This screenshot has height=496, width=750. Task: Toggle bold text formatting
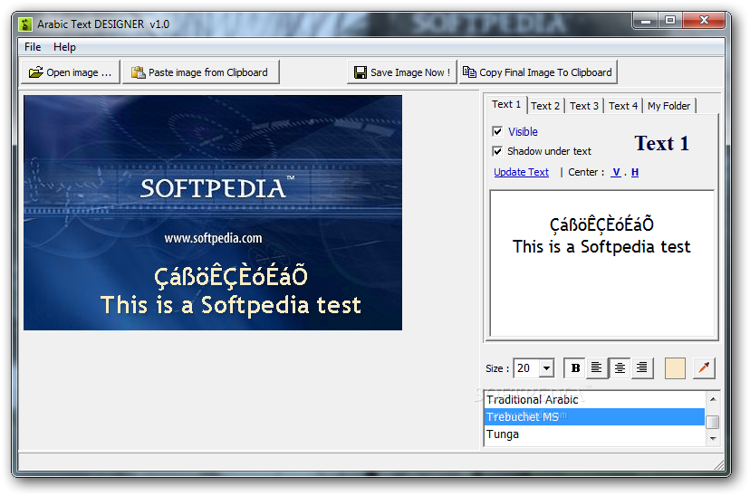click(575, 368)
